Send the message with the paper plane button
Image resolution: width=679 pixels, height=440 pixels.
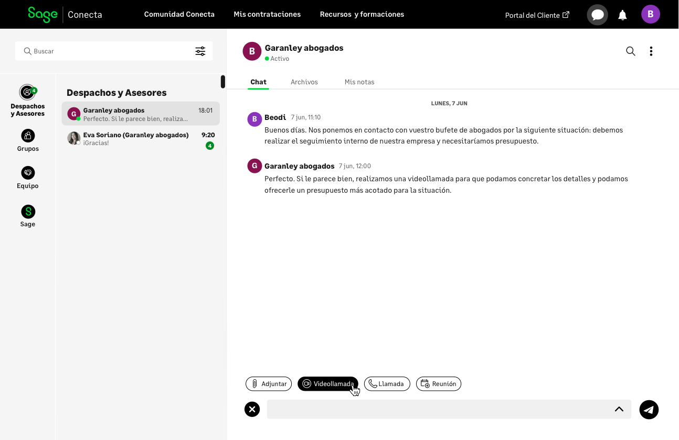(649, 410)
